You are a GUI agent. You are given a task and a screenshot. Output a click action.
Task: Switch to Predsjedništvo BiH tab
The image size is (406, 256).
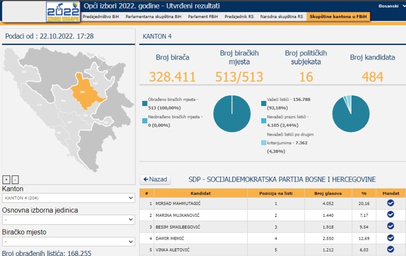(x=101, y=17)
